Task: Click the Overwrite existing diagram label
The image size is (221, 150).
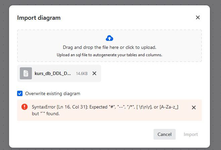Action: click(x=53, y=93)
